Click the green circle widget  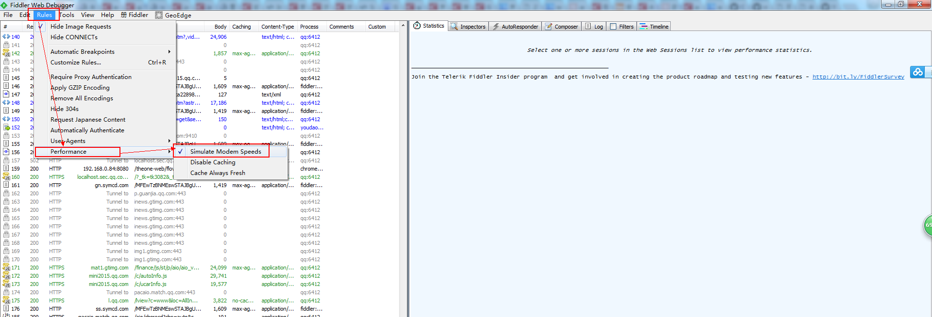928,225
